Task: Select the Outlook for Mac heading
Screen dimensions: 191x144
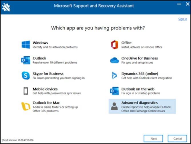Action: point(46,103)
